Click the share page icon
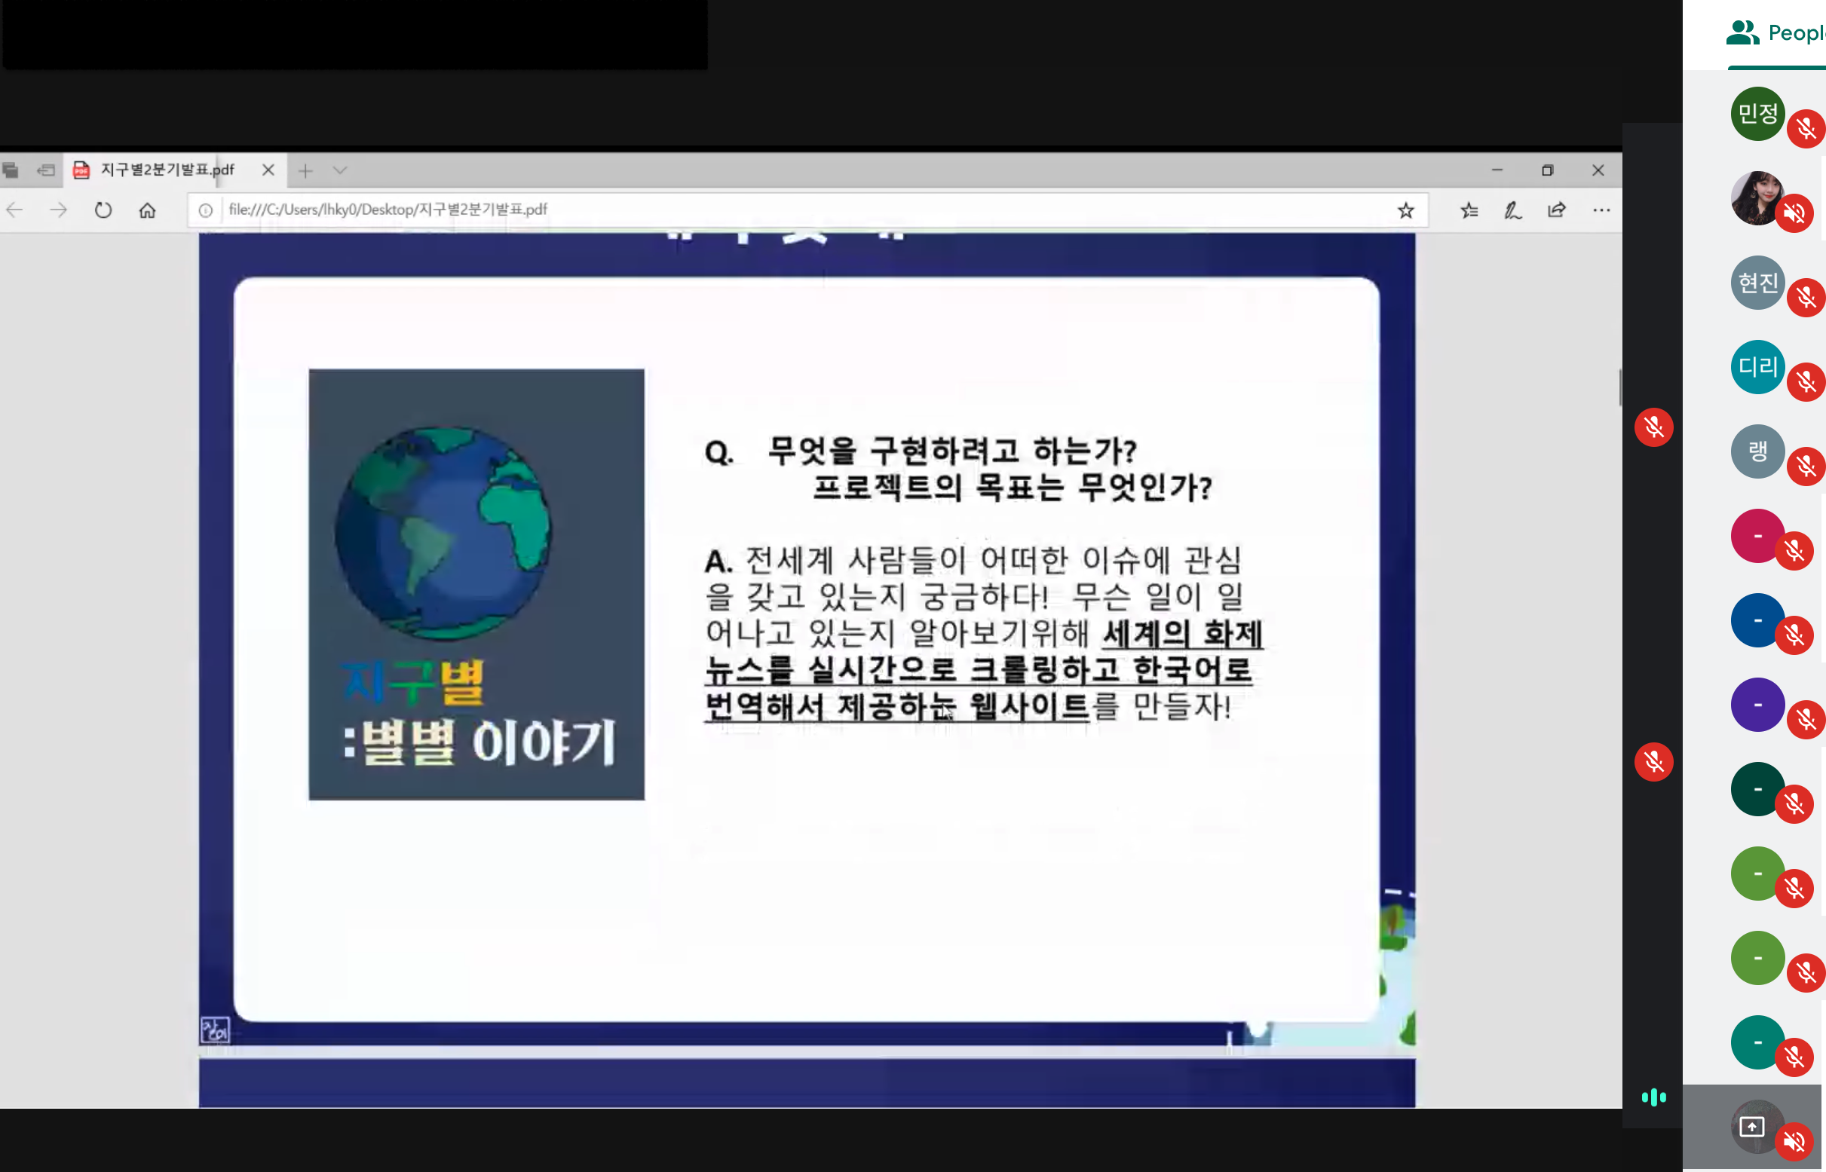 (1557, 210)
